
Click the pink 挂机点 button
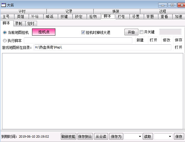(44, 32)
